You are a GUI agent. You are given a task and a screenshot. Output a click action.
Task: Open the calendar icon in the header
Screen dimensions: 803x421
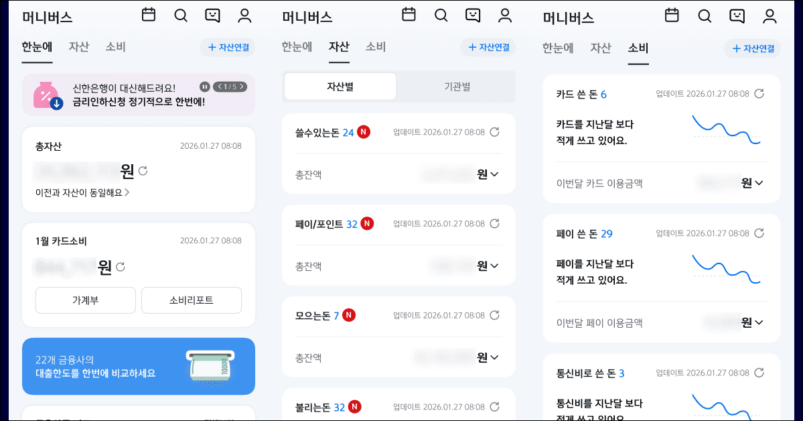(148, 15)
